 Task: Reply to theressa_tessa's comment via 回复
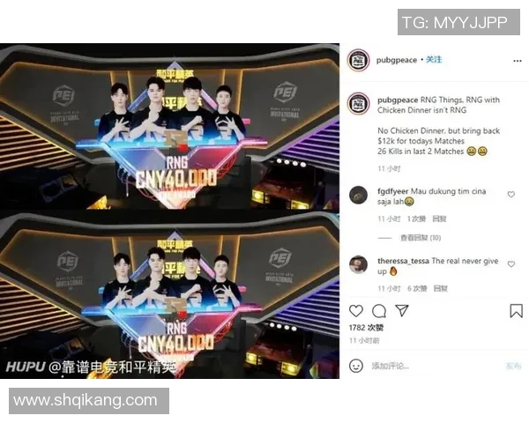click(441, 288)
